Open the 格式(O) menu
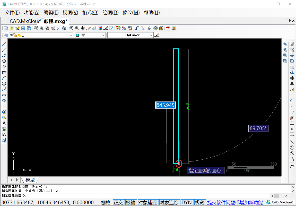The height and width of the screenshot is (206, 296). coord(90,12)
